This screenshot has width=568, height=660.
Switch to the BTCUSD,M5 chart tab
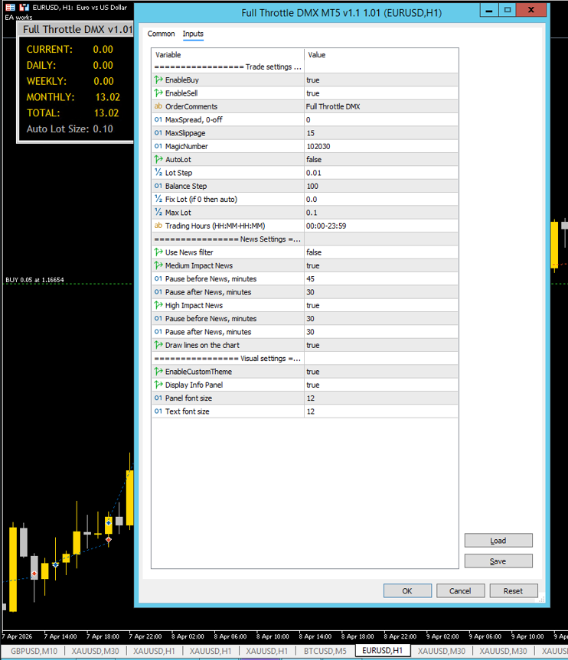tap(325, 651)
